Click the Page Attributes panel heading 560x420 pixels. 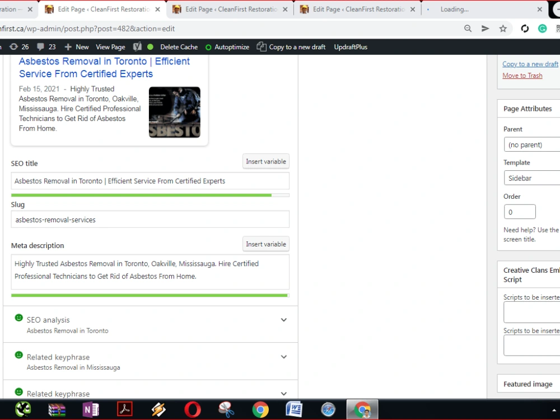[528, 109]
